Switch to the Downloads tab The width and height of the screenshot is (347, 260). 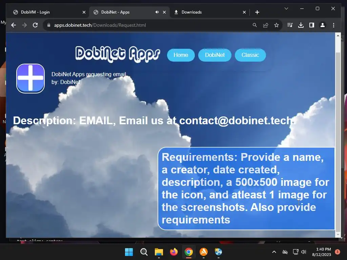(209, 12)
